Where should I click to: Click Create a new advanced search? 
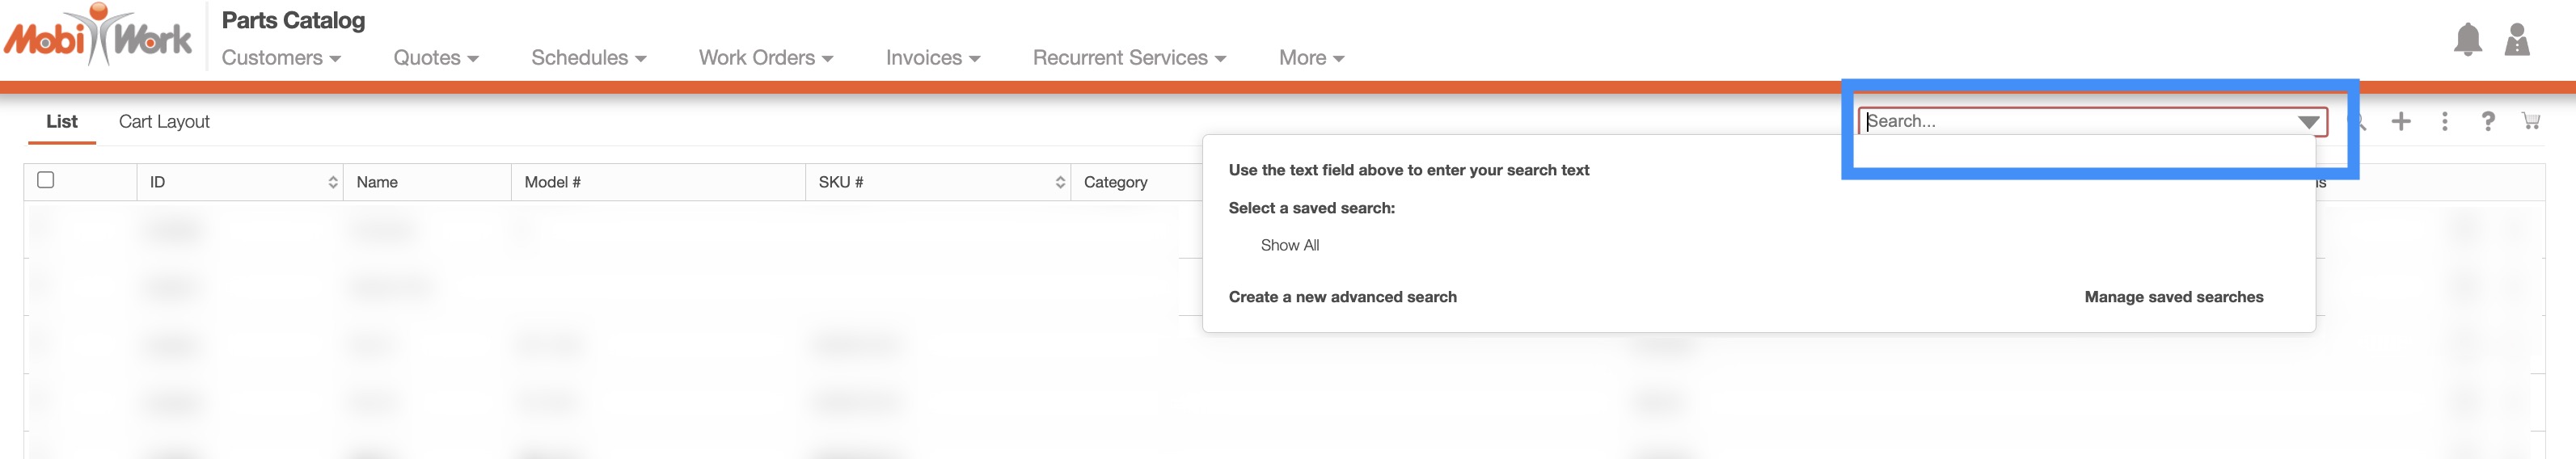pyautogui.click(x=1342, y=297)
